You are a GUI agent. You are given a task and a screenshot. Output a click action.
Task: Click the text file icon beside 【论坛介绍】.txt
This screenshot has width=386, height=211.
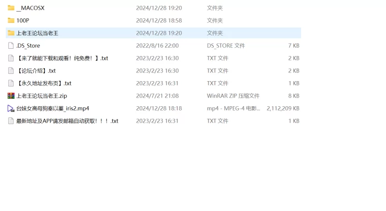pyautogui.click(x=11, y=70)
